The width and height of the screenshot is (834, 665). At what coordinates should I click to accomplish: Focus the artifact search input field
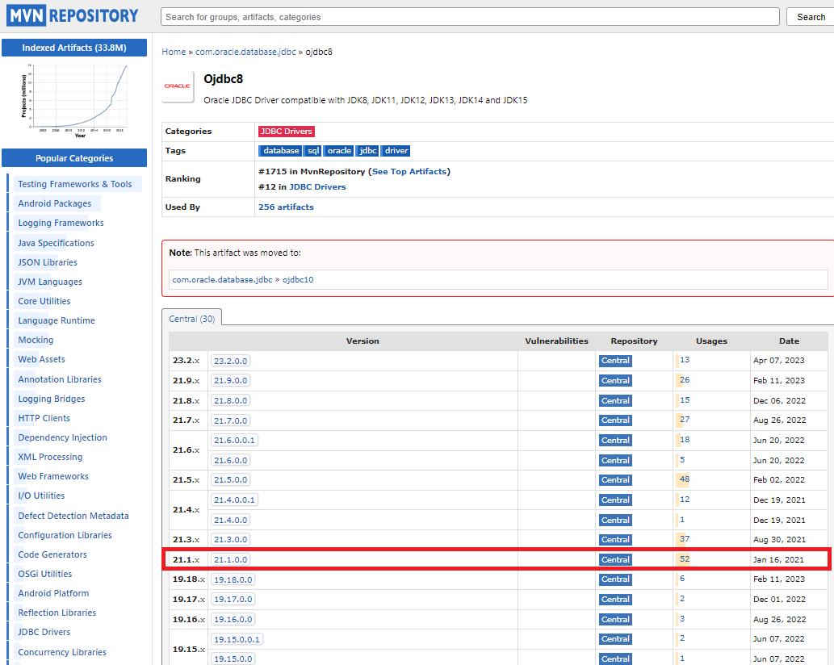point(470,17)
